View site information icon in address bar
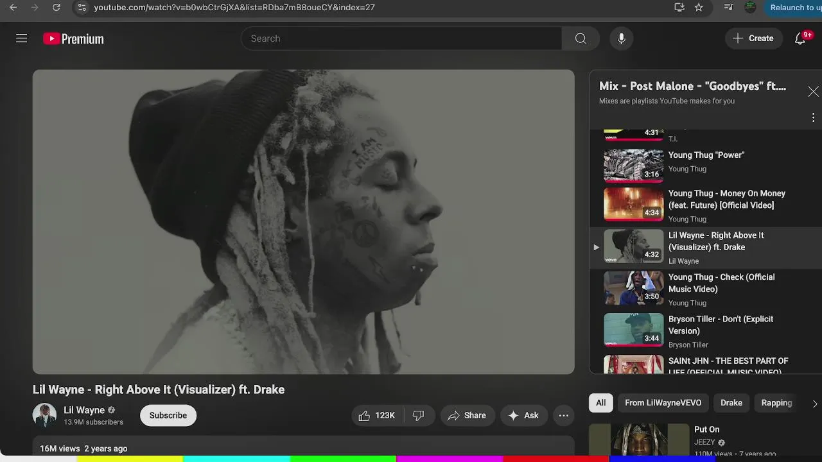Image resolution: width=822 pixels, height=462 pixels. [80, 8]
